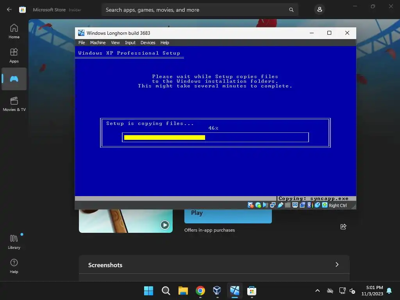Open the File menu in the VirtualBox window
Viewport: 400px width, 300px height.
[82, 43]
